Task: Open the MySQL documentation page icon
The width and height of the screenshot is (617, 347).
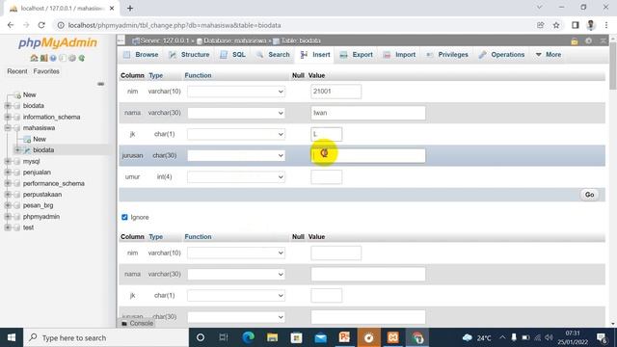Action: pos(63,58)
